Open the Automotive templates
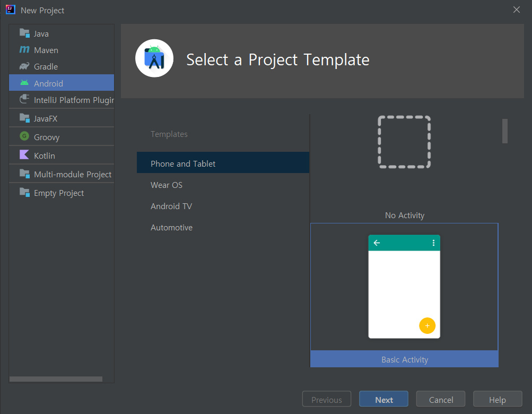This screenshot has width=532, height=414. (223, 227)
